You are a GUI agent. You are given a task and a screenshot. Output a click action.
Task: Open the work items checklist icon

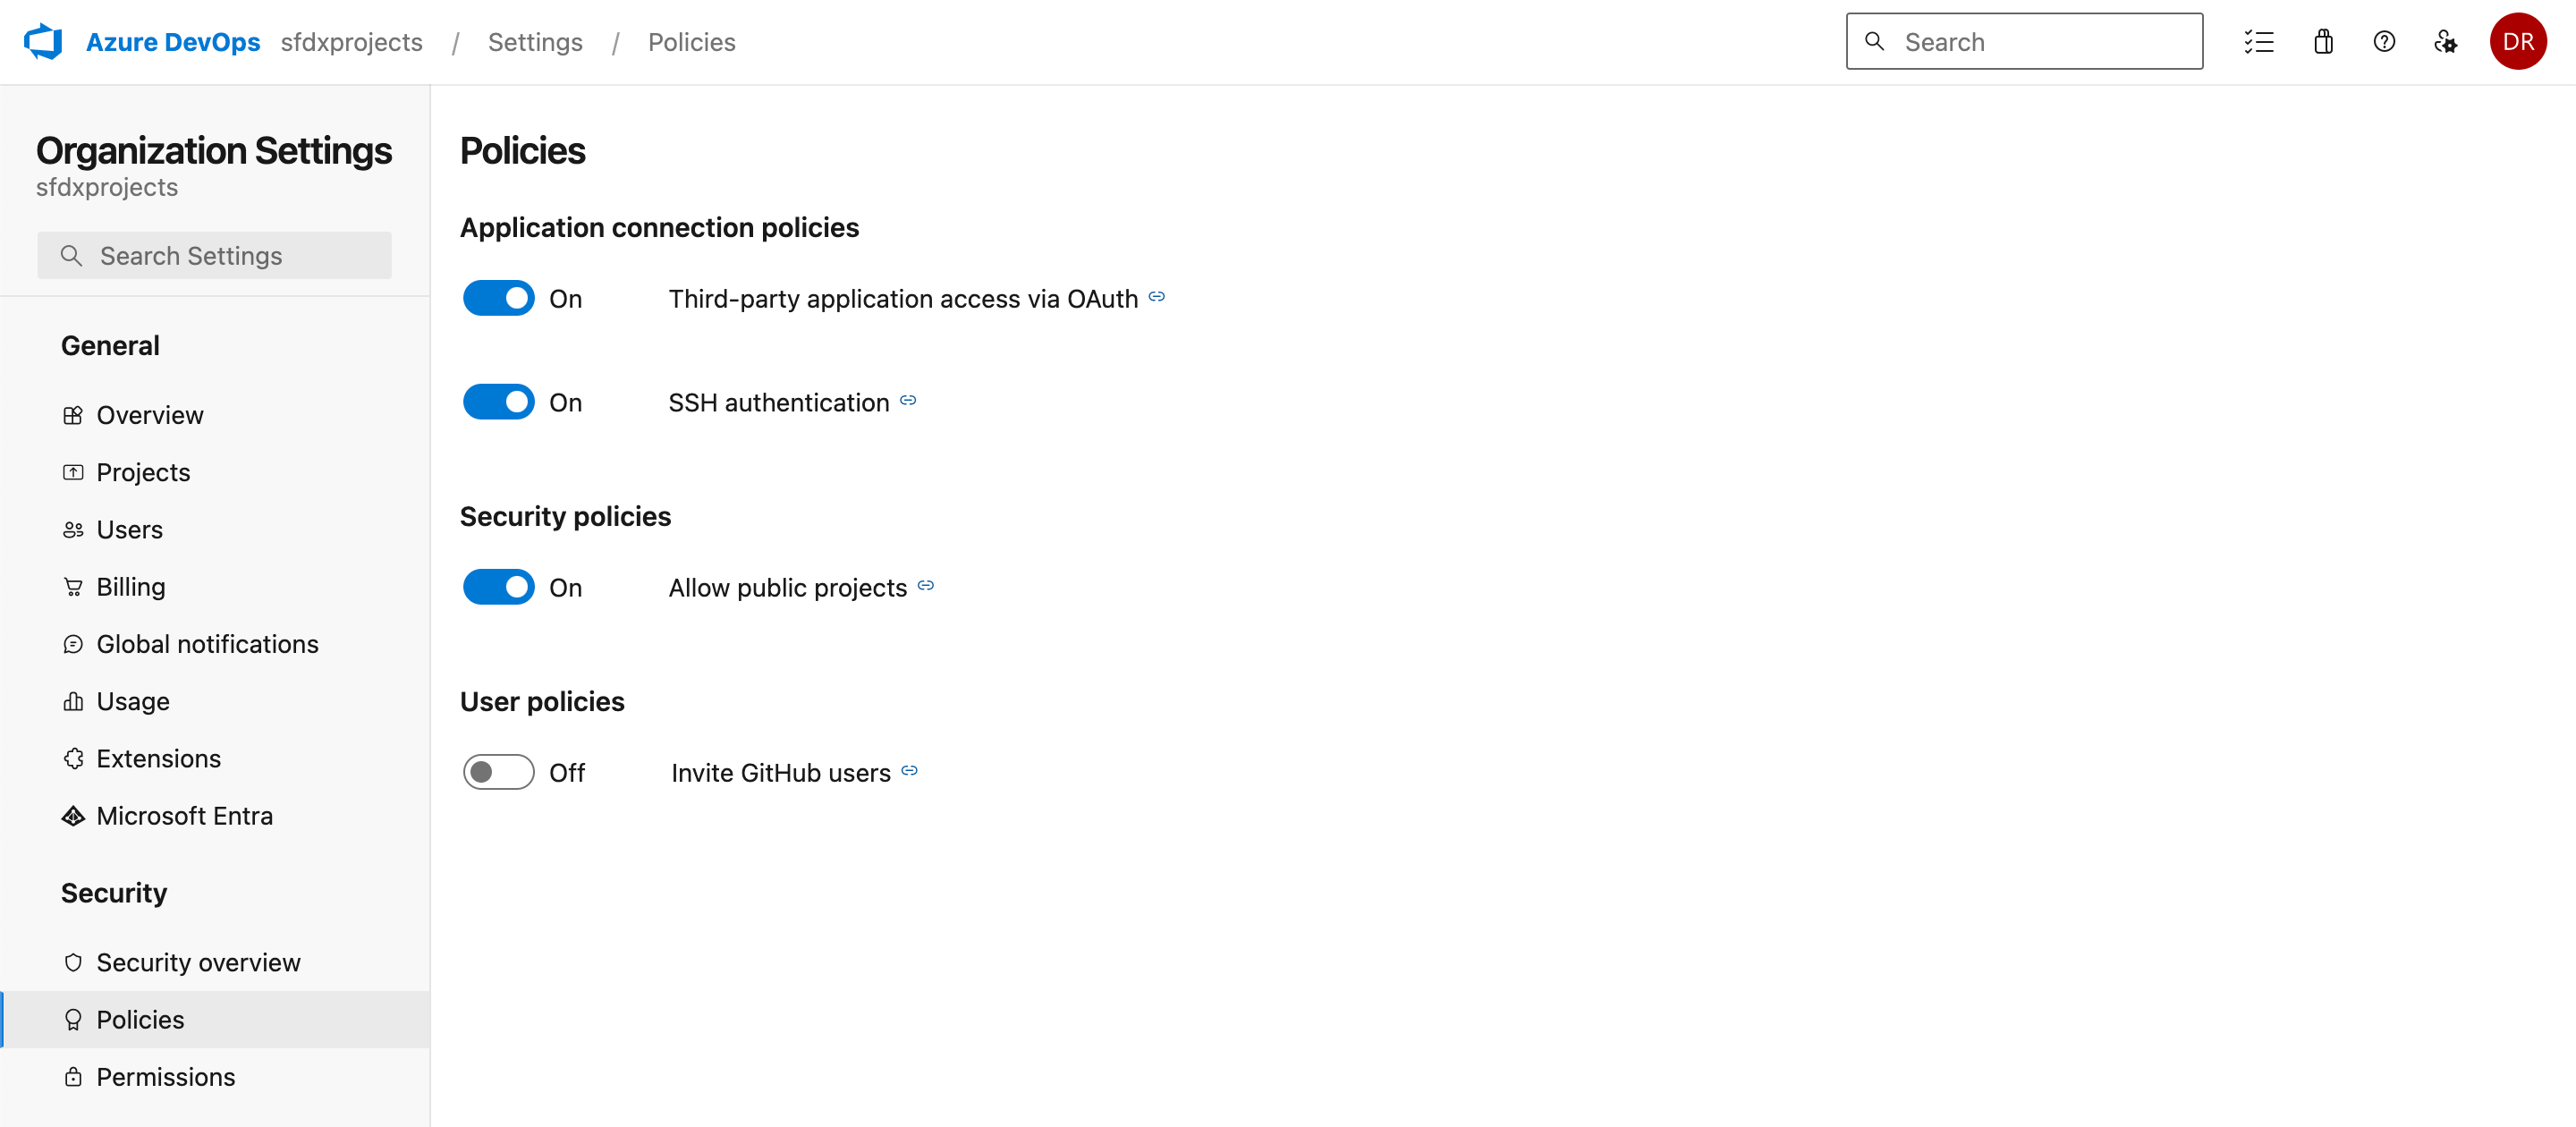(x=2258, y=42)
